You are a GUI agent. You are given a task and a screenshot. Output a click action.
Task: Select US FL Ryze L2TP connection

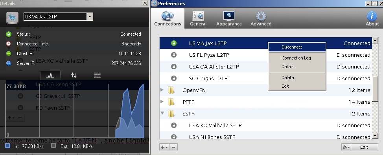tap(265, 55)
